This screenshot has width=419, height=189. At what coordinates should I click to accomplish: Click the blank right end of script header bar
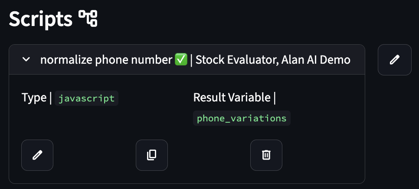click(358, 60)
